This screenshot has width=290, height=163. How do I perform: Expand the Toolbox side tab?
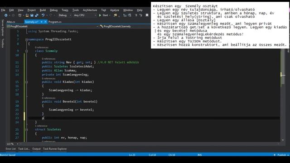pyautogui.click(x=3, y=43)
